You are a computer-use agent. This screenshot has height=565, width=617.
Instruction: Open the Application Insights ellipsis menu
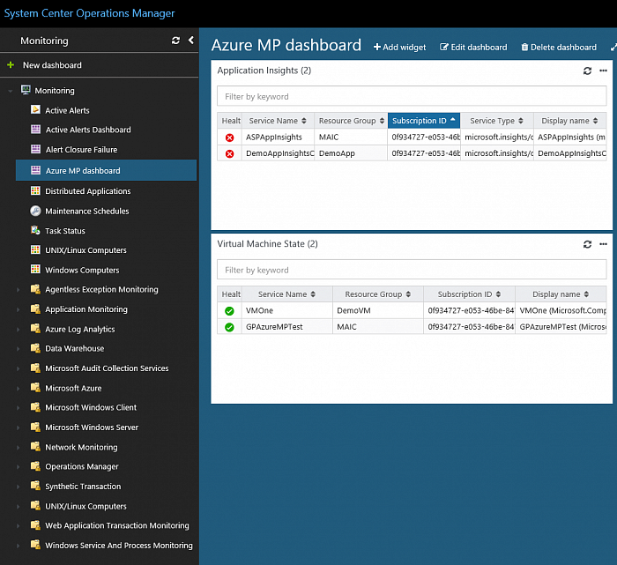pyautogui.click(x=603, y=71)
